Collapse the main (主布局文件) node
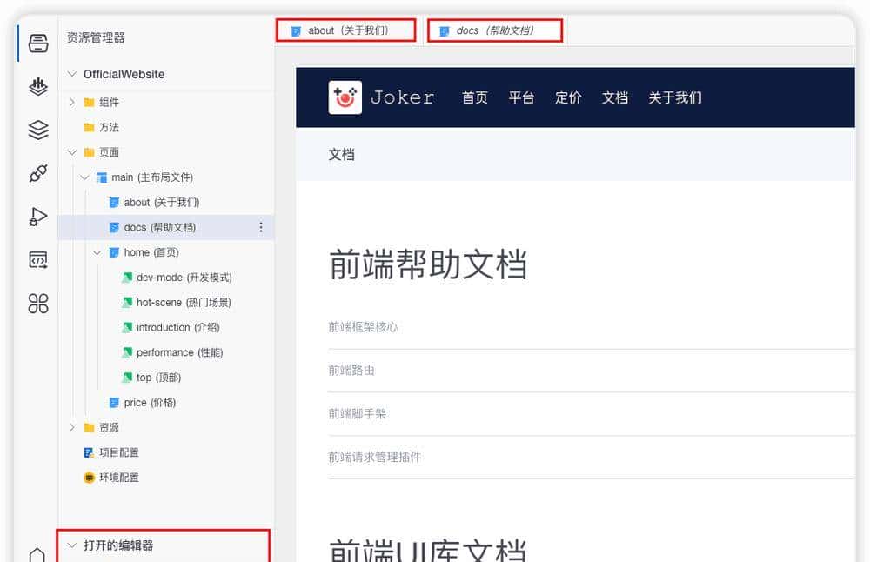Screen dimensions: 870x562 pos(84,177)
